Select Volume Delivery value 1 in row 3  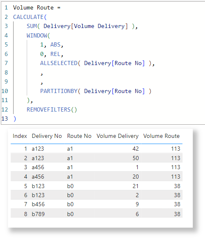click(x=137, y=167)
